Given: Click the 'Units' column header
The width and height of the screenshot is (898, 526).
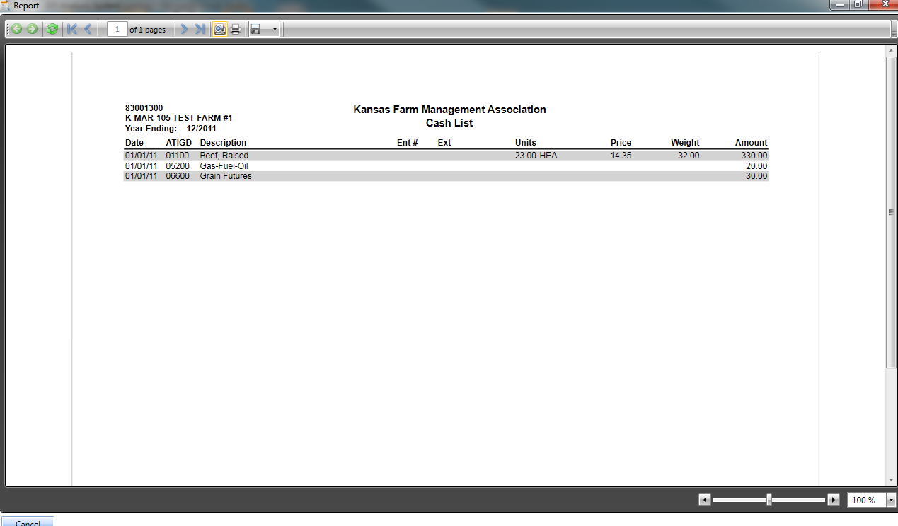Looking at the screenshot, I should [x=526, y=143].
